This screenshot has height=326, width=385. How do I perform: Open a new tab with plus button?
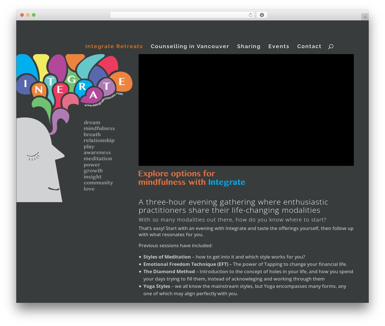[365, 17]
